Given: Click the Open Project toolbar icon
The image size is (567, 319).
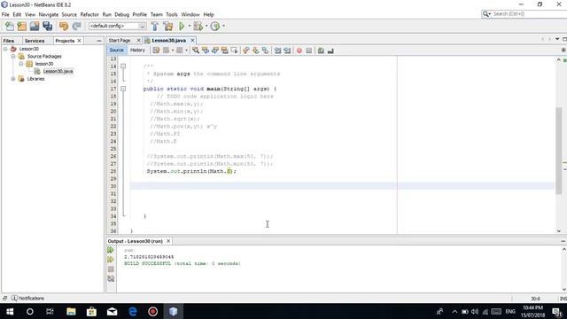Looking at the screenshot, I should pyautogui.click(x=35, y=26).
